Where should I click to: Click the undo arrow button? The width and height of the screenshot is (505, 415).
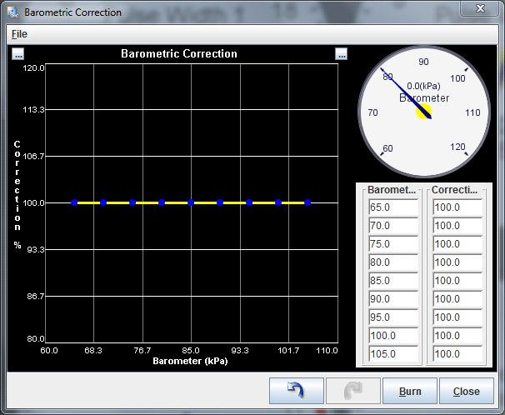click(x=297, y=391)
